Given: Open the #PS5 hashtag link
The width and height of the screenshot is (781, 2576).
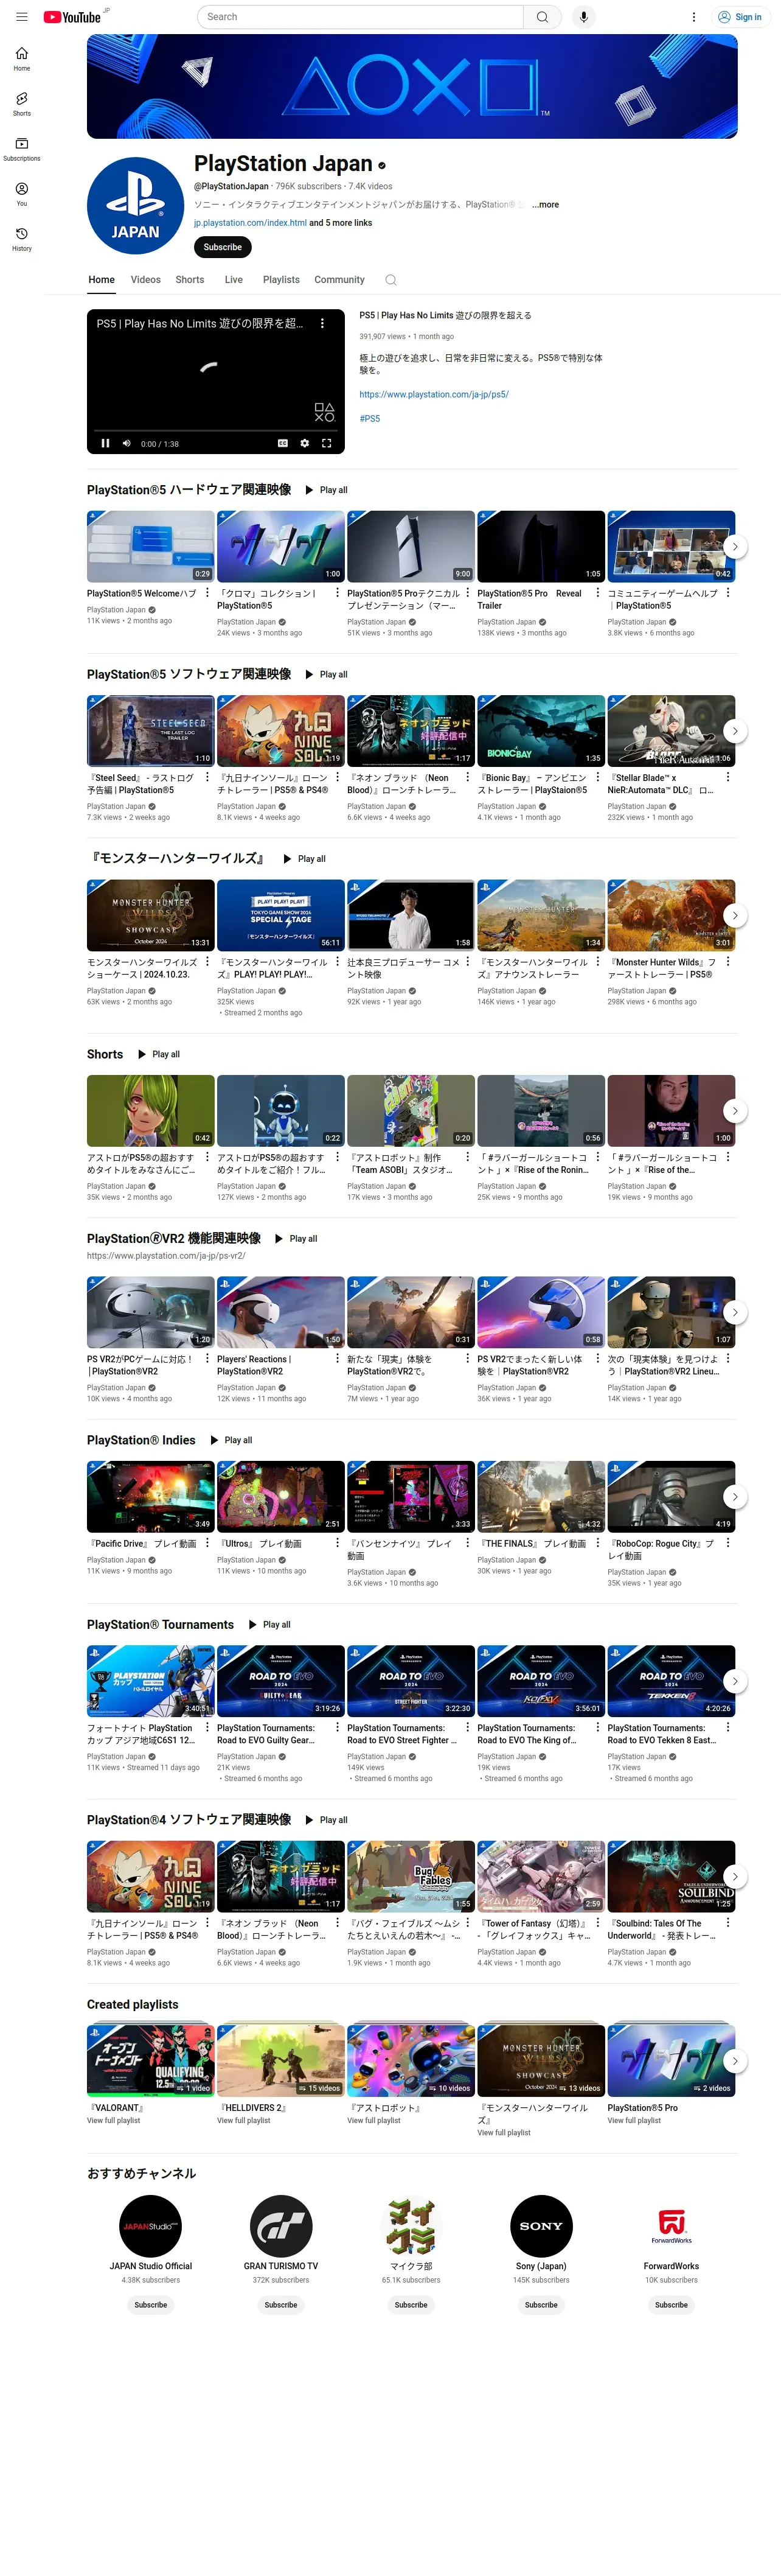Looking at the screenshot, I should point(370,419).
